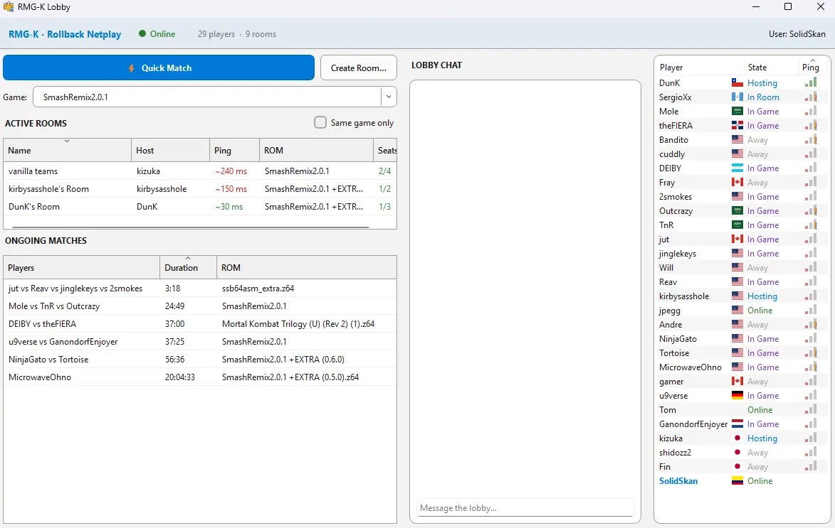
Task: Click the lightning bolt icon on Quick Match
Action: click(x=131, y=68)
